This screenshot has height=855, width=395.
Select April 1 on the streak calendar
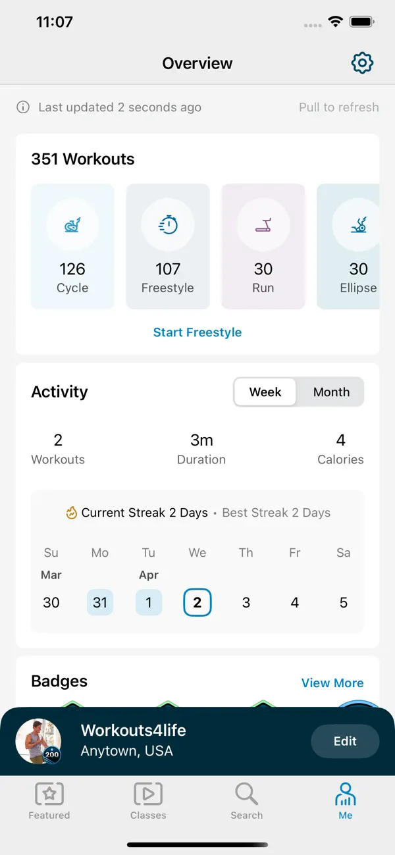(149, 602)
